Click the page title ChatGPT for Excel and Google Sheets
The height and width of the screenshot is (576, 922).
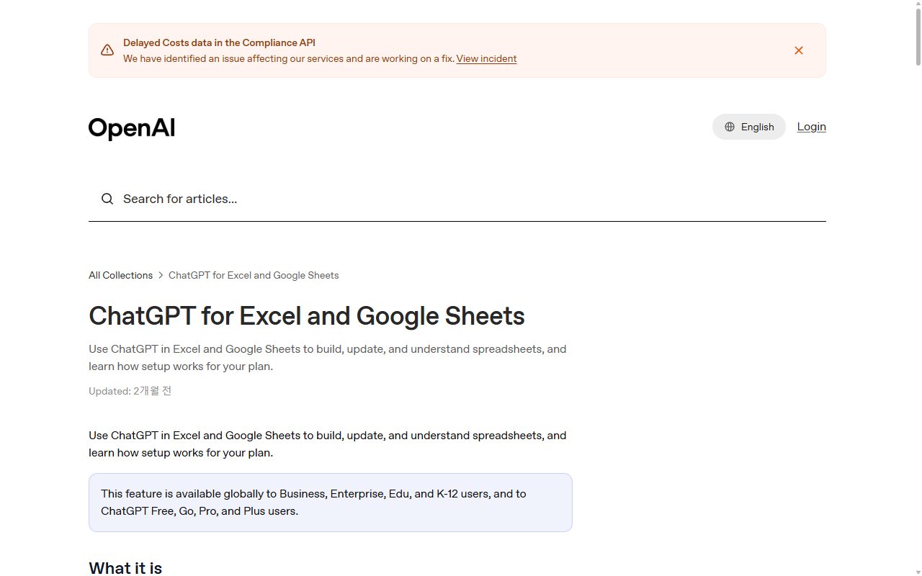pyautogui.click(x=307, y=316)
